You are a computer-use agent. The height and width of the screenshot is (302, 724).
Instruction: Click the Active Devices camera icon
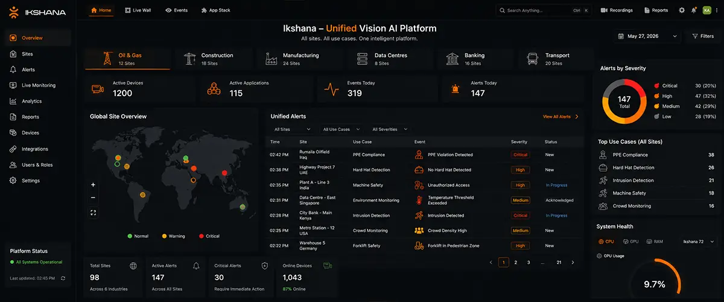coord(97,89)
